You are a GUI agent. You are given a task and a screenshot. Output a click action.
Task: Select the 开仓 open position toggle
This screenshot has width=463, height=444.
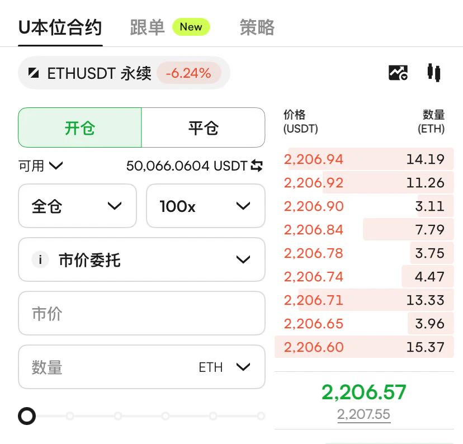80,127
